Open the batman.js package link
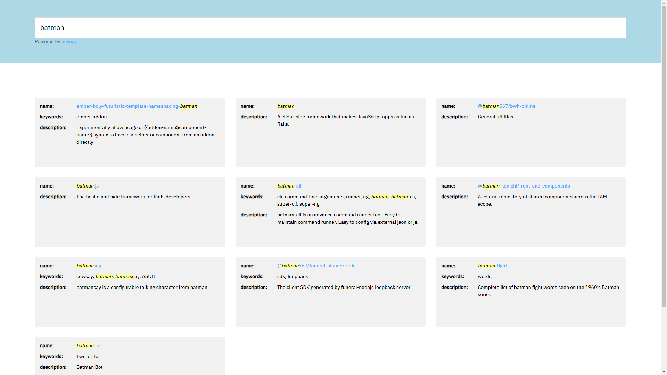The width and height of the screenshot is (667, 375). coord(87,186)
